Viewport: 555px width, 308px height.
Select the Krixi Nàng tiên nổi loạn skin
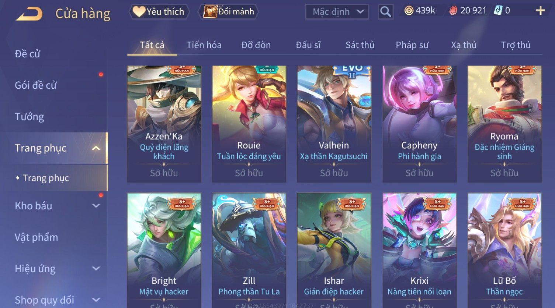[419, 250]
